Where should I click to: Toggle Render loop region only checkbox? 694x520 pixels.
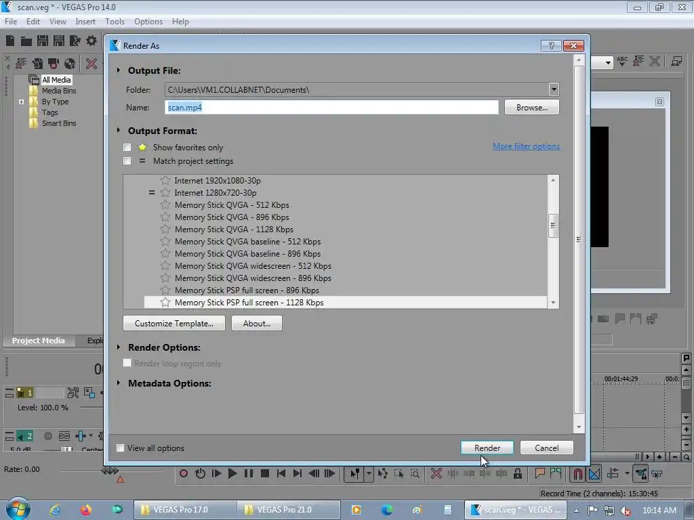coord(127,363)
